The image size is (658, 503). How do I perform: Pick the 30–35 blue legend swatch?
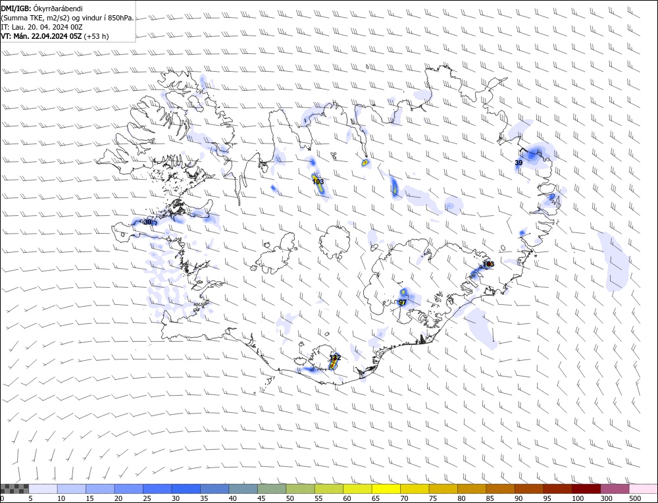(x=186, y=489)
